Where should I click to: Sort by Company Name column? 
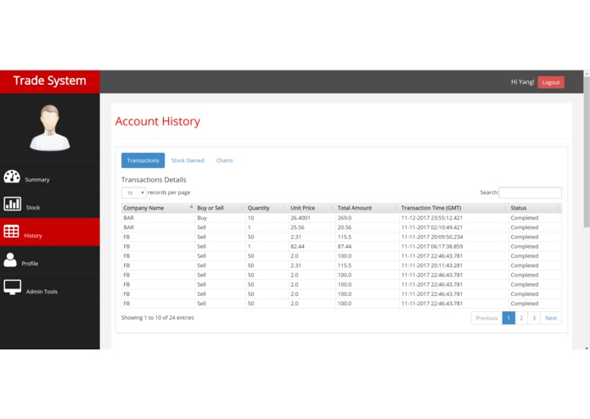pos(158,208)
